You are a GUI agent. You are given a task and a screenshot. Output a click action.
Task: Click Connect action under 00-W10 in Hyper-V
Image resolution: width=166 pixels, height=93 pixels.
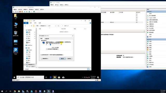(150, 41)
